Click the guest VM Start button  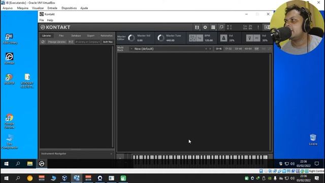pos(6,164)
